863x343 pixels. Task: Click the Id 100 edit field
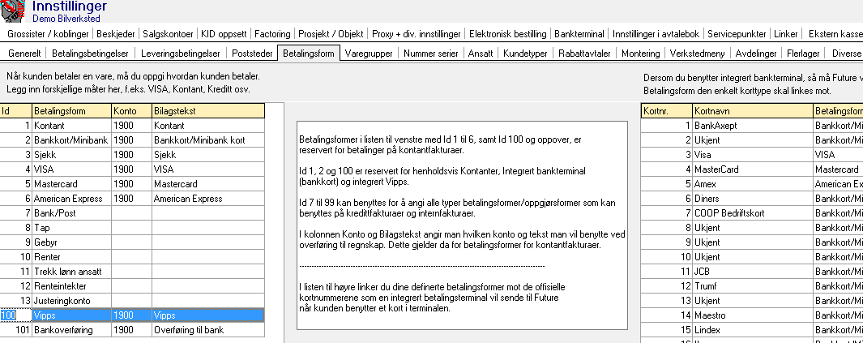(x=16, y=315)
